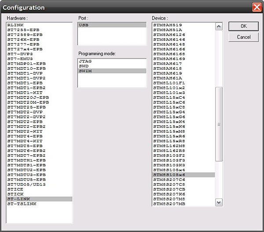Screen dimensions: 264x232
Task: Select ST7MDT1-DVP hardware entry
Action: [40, 73]
